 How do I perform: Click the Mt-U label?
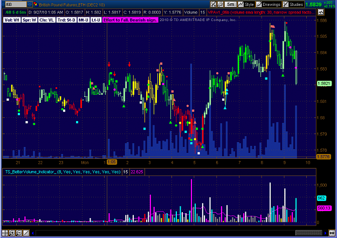[x=84, y=20]
